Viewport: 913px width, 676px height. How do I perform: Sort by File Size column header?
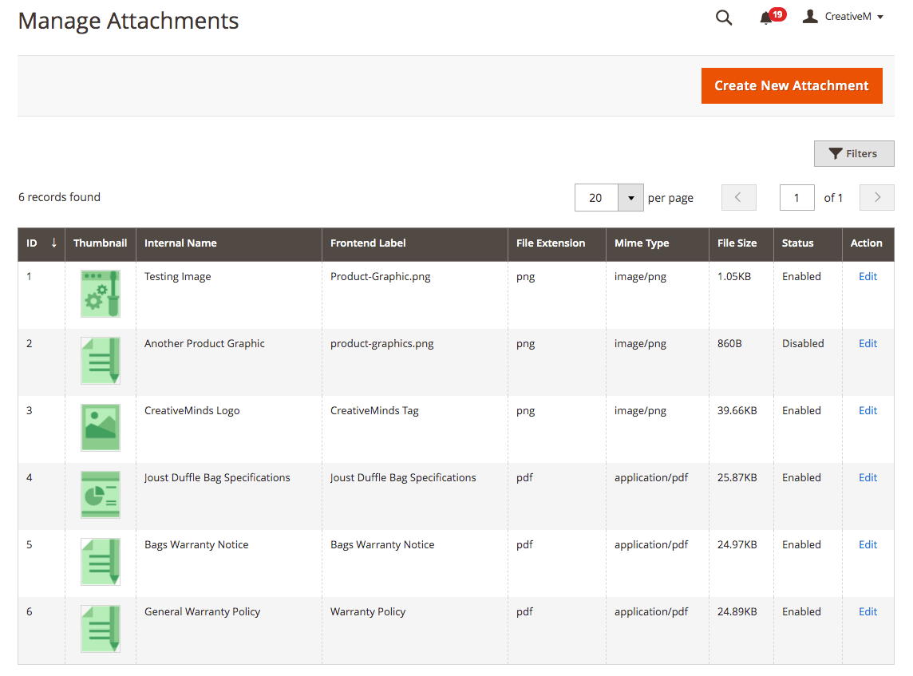point(737,243)
